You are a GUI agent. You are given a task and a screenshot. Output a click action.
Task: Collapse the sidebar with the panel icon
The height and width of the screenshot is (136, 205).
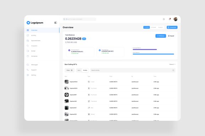point(56,23)
